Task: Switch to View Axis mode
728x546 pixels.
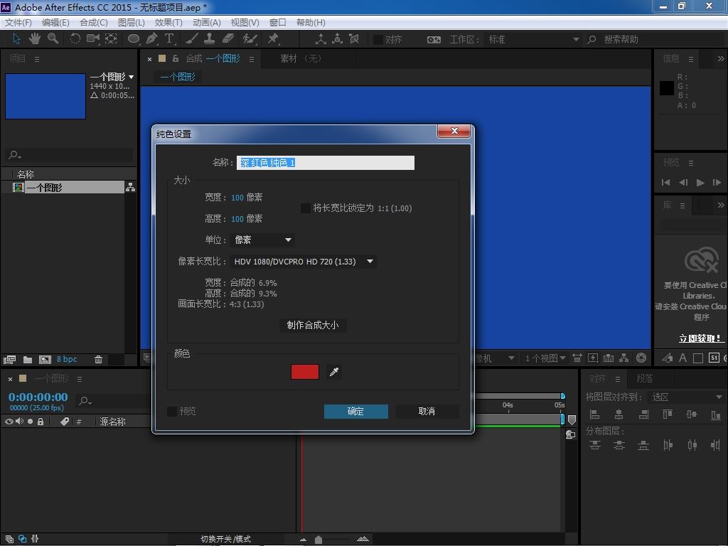Action: click(x=354, y=39)
